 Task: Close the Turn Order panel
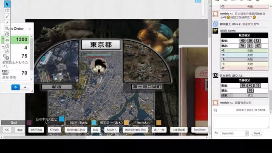pyautogui.click(x=29, y=29)
